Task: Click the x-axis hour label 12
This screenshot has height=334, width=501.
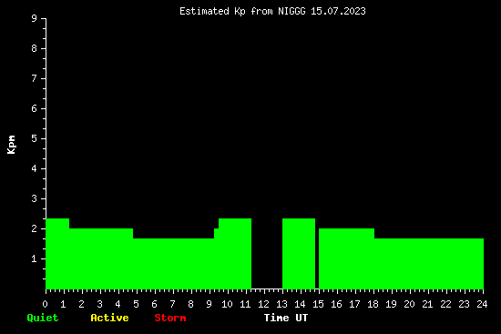Action: click(x=263, y=304)
